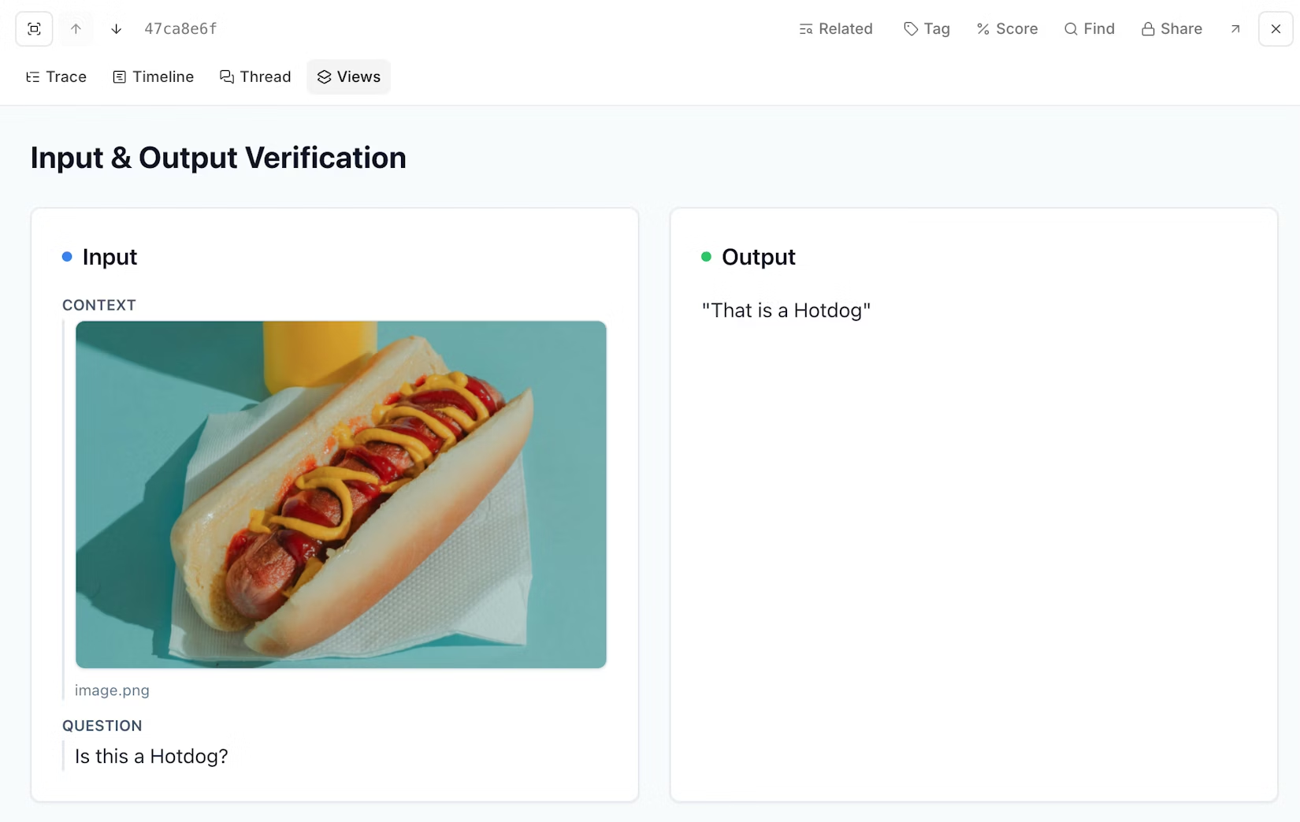Click the run ID 47ca8e6f

tap(180, 28)
